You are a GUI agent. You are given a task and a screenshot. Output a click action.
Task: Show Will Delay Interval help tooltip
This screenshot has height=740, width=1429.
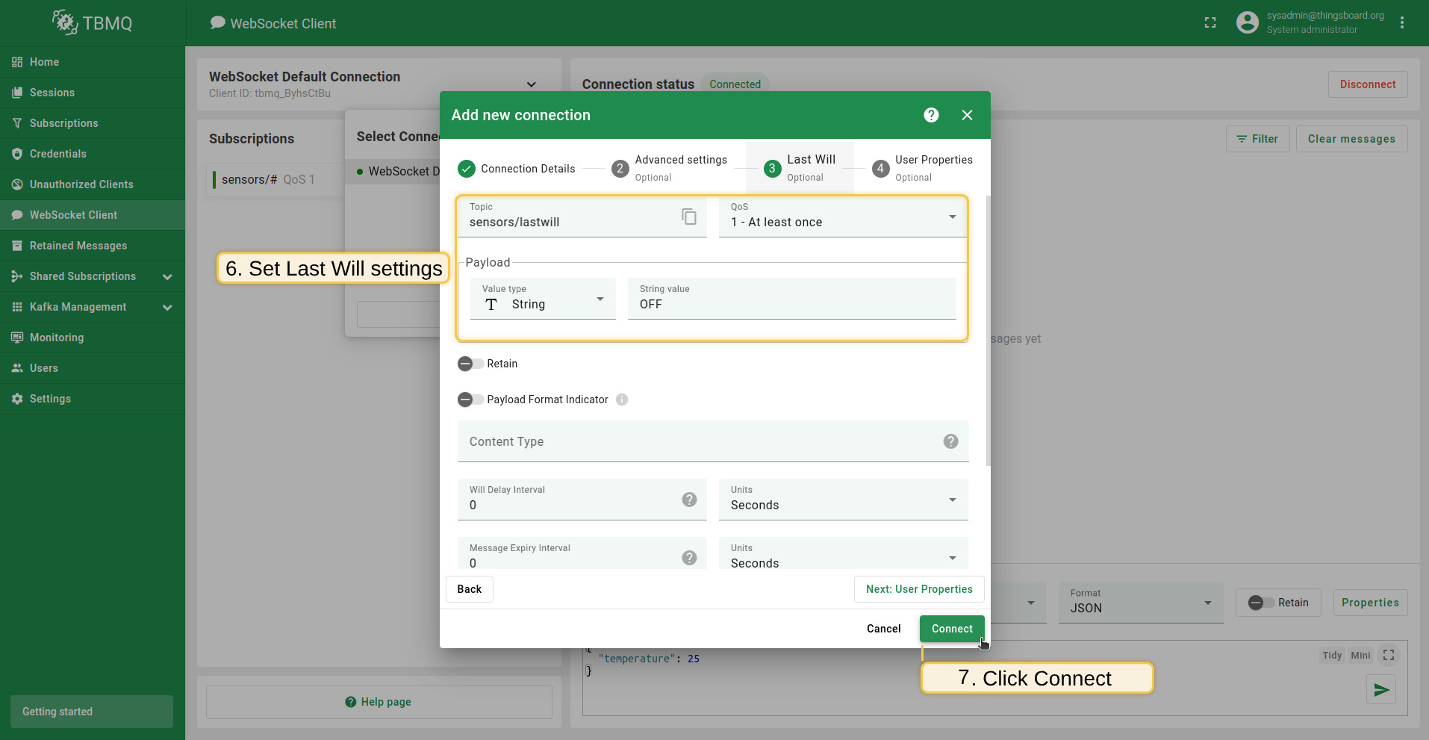689,500
